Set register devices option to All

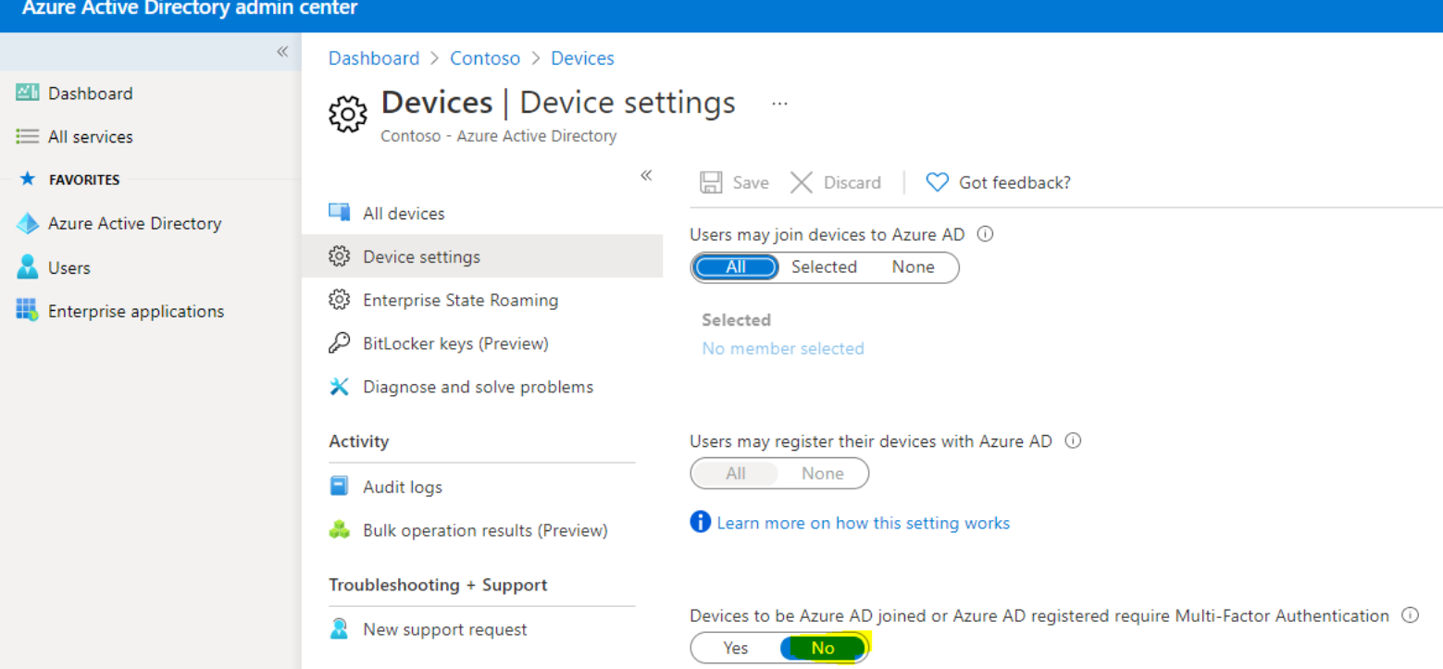[x=736, y=474]
